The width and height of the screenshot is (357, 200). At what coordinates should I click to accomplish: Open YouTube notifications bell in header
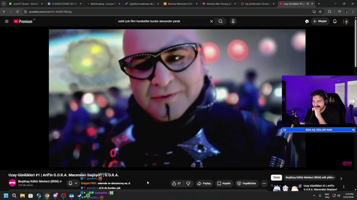tap(335, 21)
